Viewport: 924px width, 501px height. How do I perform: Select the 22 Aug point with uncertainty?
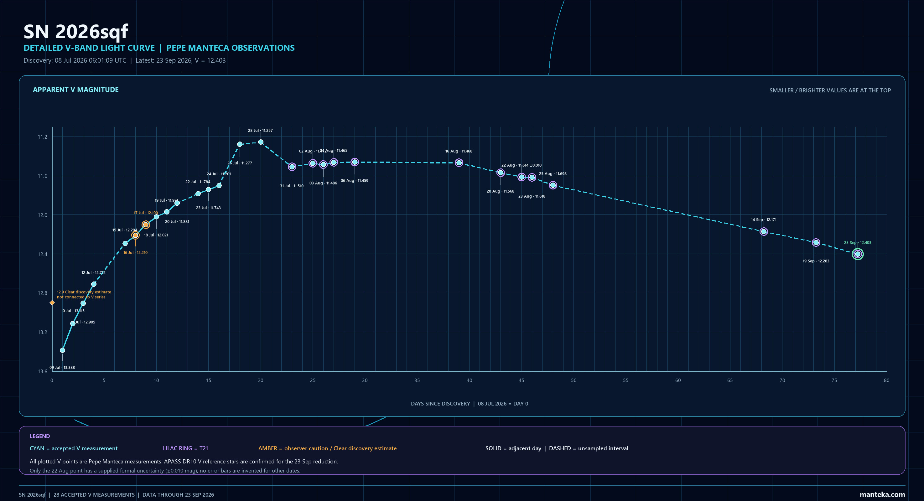point(522,177)
